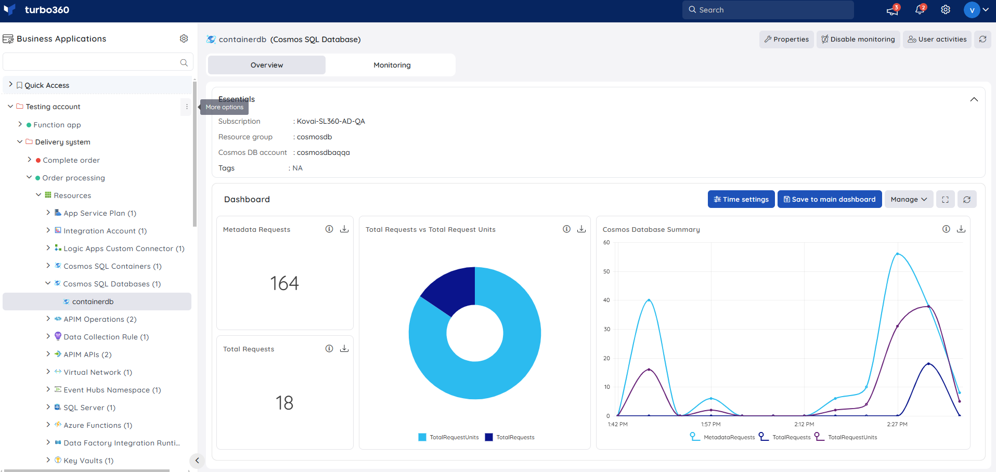Download the Cosmos Database Summary chart
996x472 pixels.
pyautogui.click(x=961, y=229)
